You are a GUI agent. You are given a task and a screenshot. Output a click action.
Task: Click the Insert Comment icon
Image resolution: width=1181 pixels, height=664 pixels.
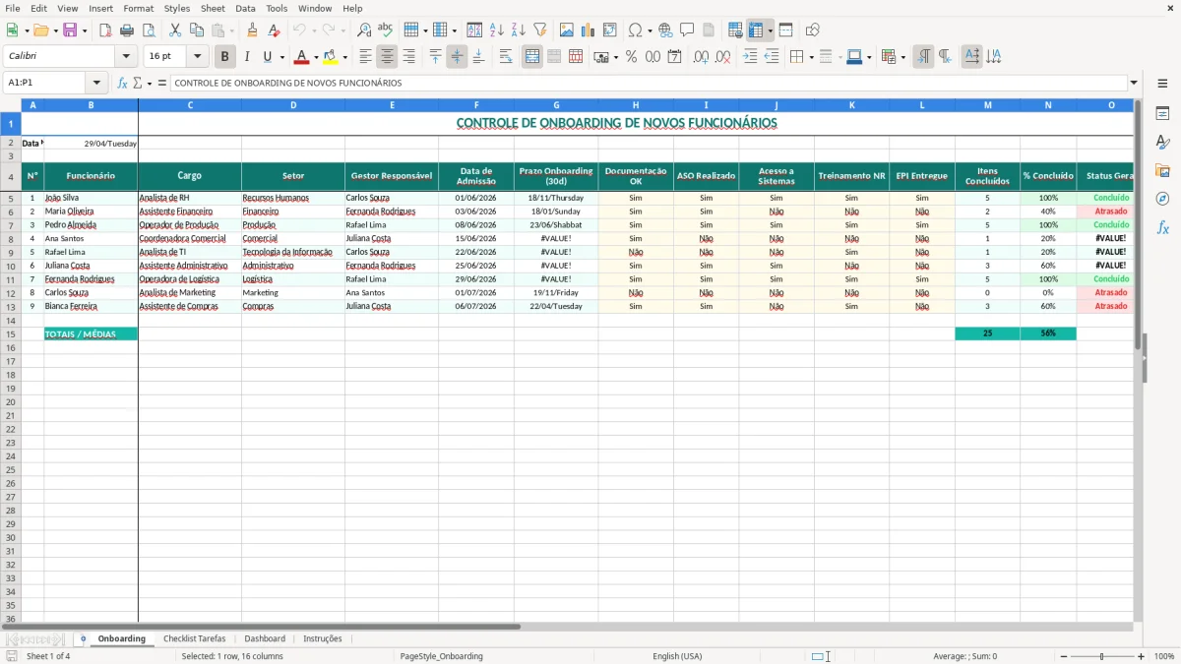[687, 30]
